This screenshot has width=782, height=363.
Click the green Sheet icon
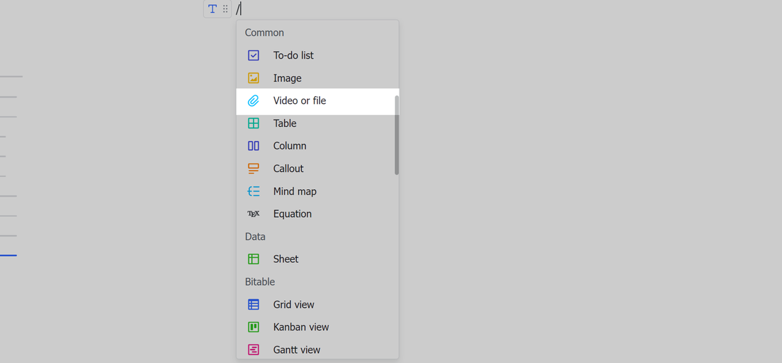[x=254, y=259]
